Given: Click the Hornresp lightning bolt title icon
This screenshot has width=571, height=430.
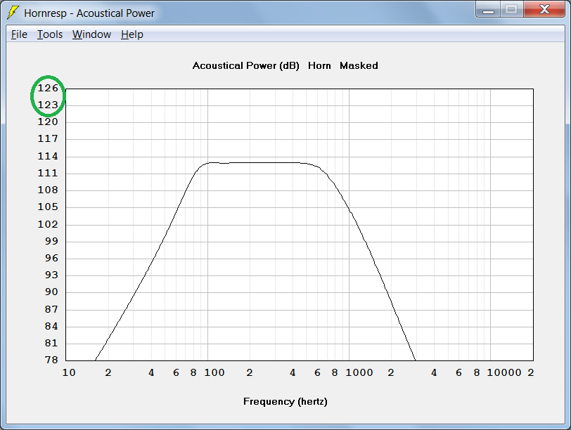Looking at the screenshot, I should point(13,13).
